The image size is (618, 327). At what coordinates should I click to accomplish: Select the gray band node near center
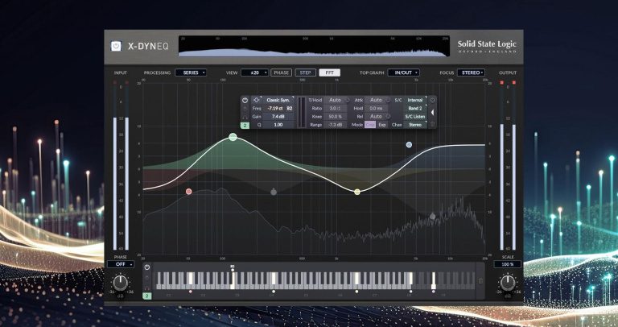274,192
